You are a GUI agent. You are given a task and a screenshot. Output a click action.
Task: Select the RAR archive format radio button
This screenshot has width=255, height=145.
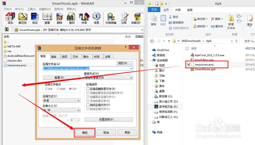tap(46, 89)
